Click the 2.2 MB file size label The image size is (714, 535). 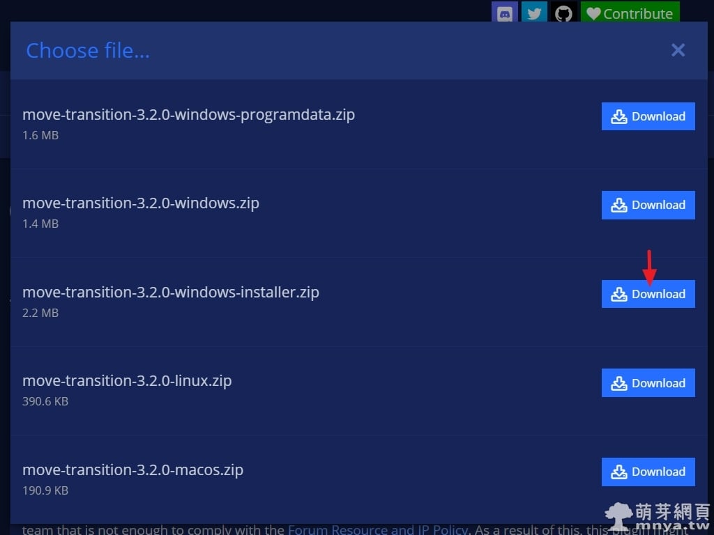[40, 313]
